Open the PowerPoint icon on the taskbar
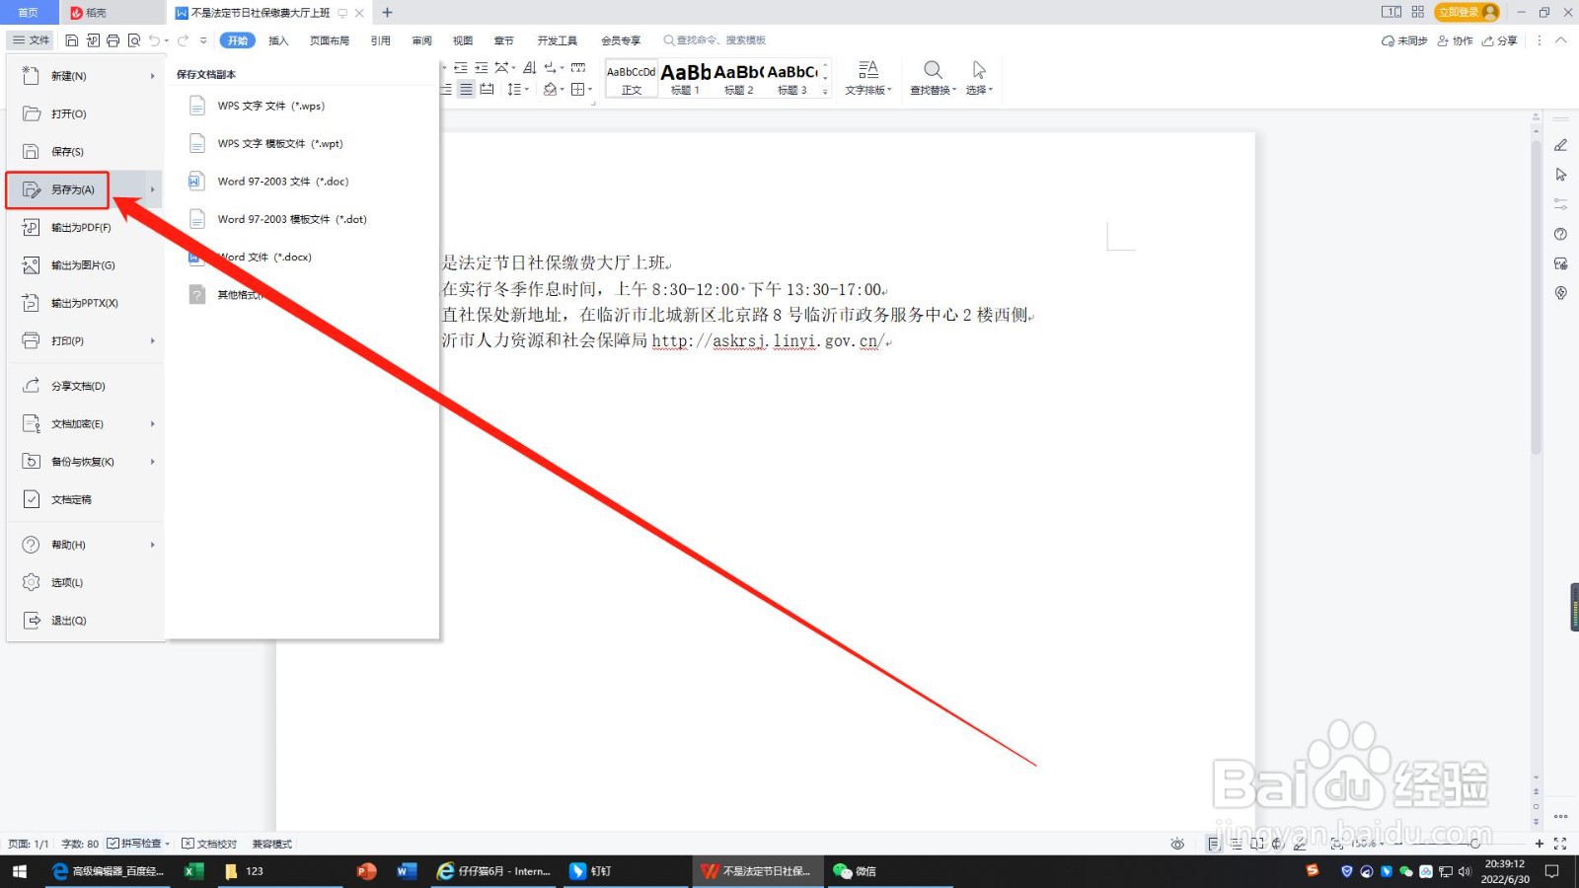The width and height of the screenshot is (1579, 888). point(366,871)
